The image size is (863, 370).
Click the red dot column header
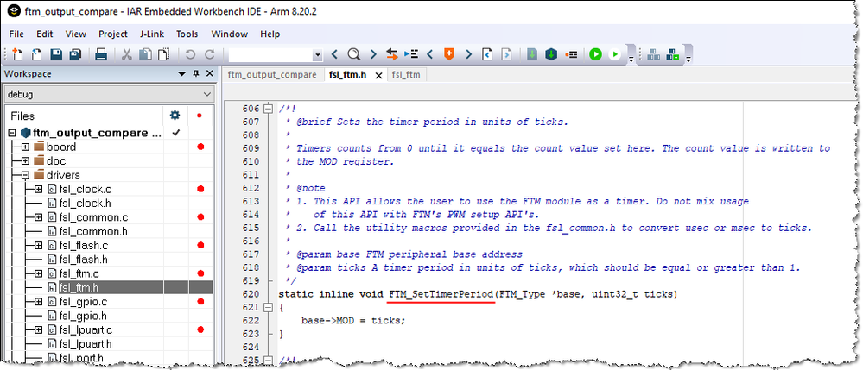pyautogui.click(x=200, y=116)
